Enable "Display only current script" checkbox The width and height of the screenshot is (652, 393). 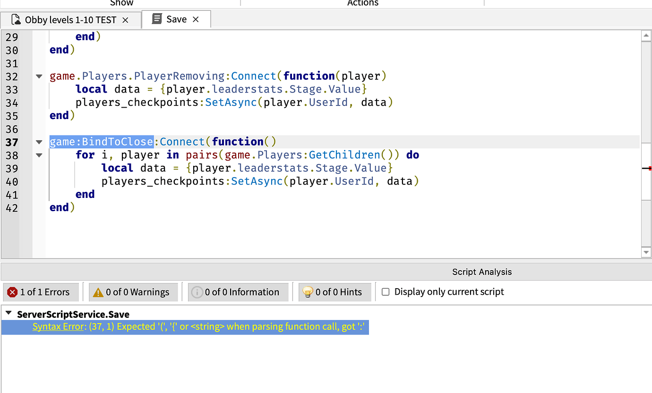click(386, 292)
